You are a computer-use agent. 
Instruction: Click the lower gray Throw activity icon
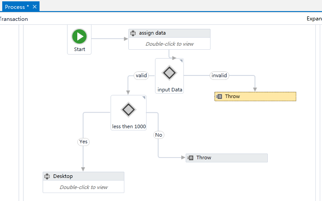tap(191, 158)
